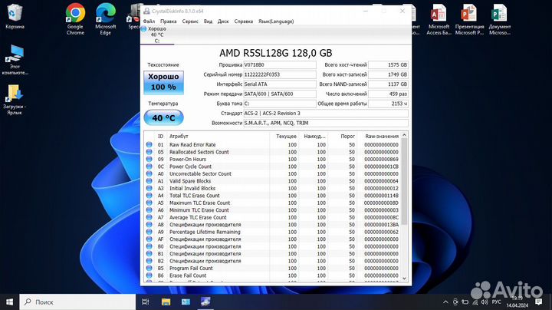This screenshot has width=552, height=310.
Task: Click the CrystalDiskInfo taskbar icon
Action: pyautogui.click(x=205, y=302)
